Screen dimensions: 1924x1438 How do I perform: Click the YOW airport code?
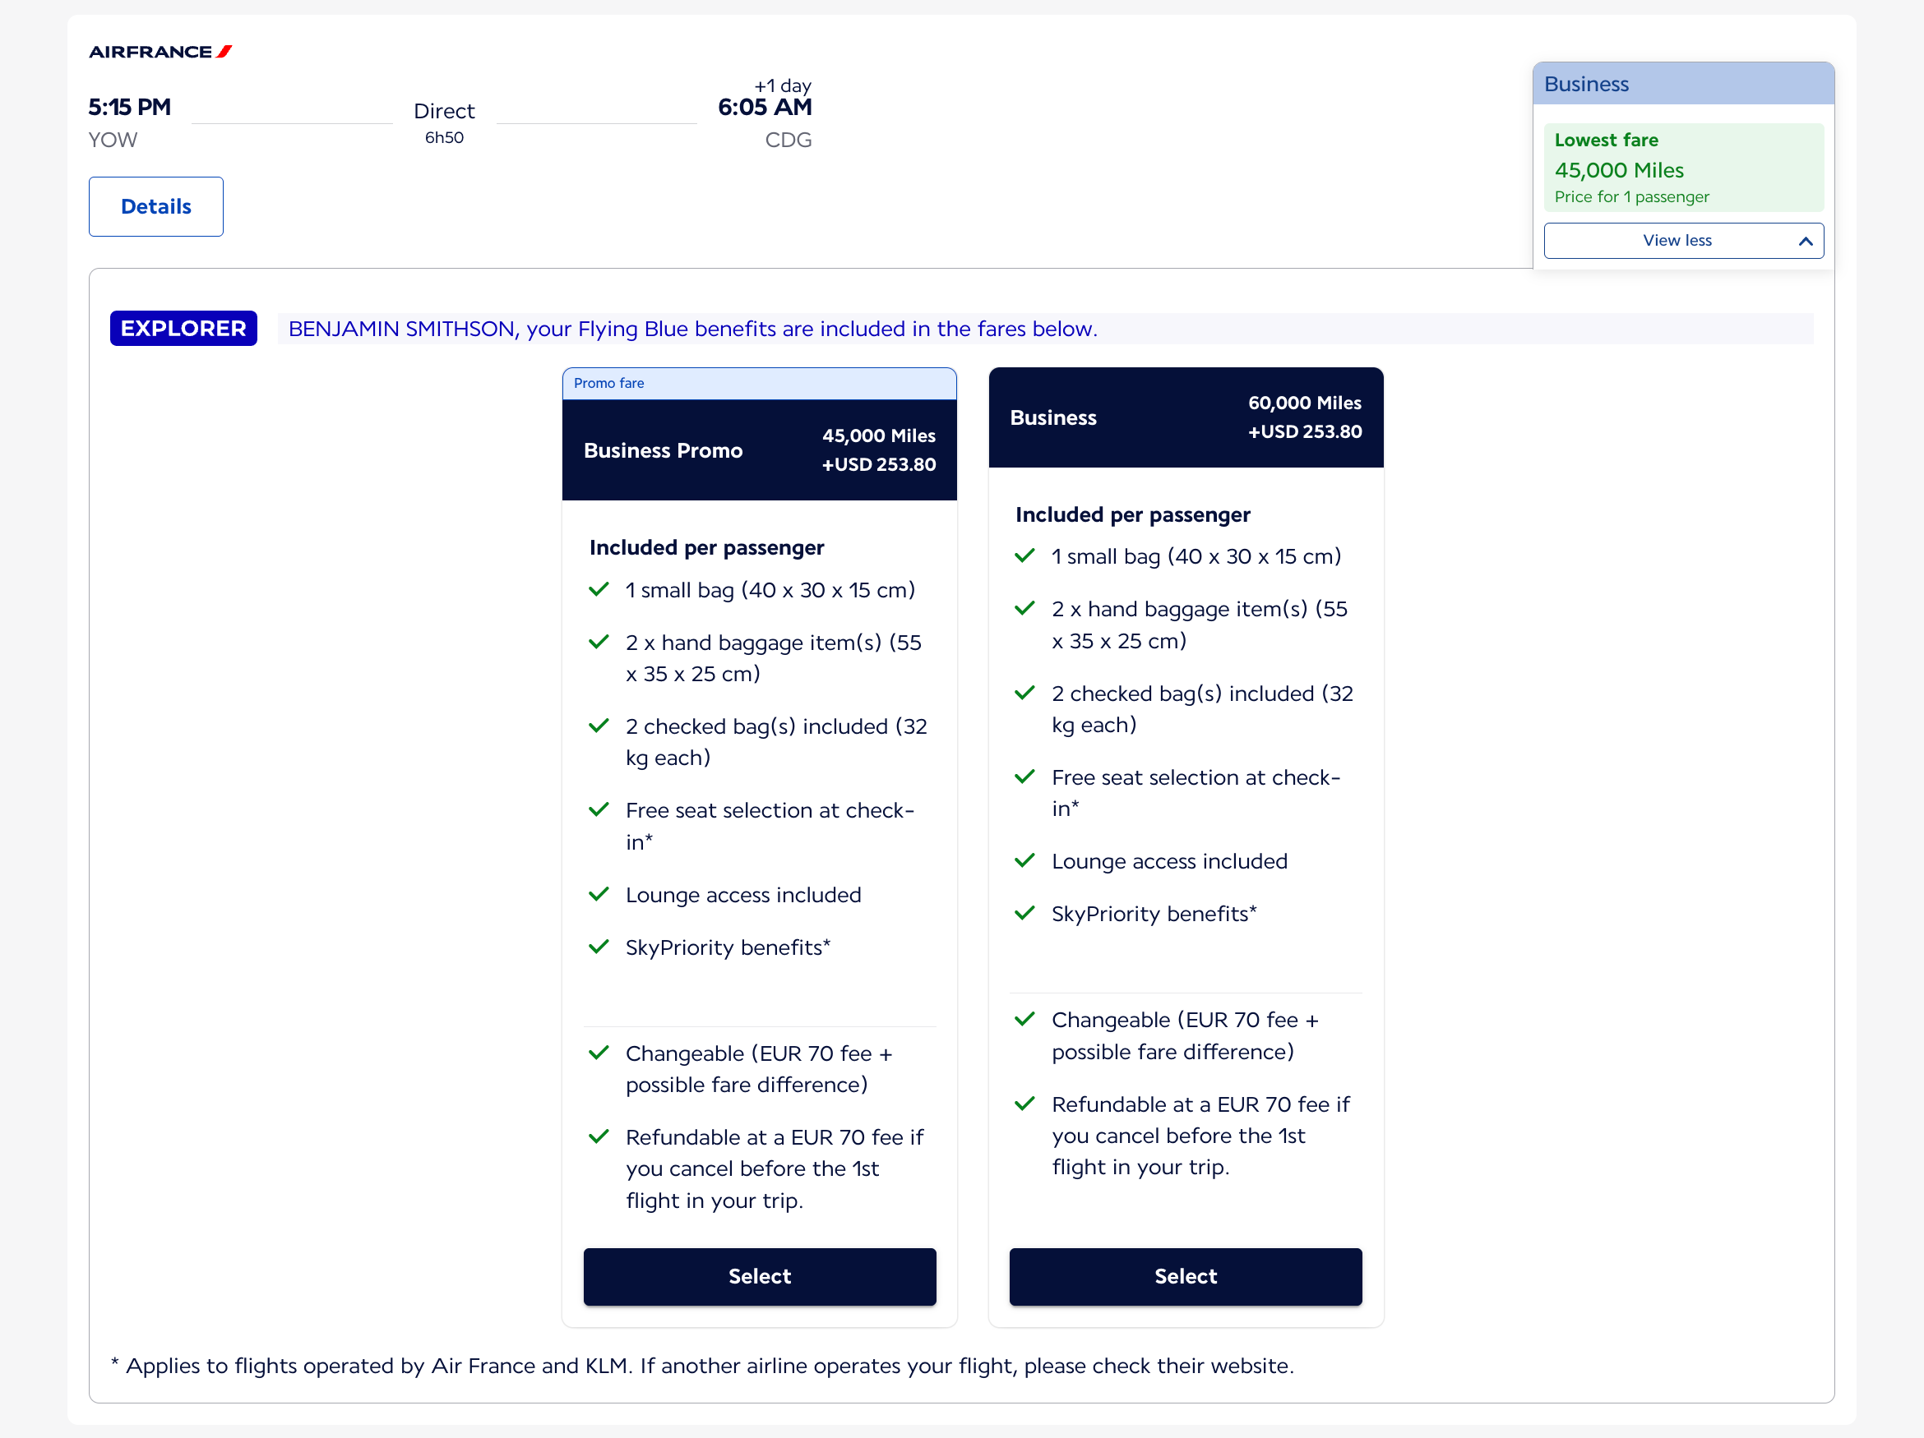(x=113, y=140)
